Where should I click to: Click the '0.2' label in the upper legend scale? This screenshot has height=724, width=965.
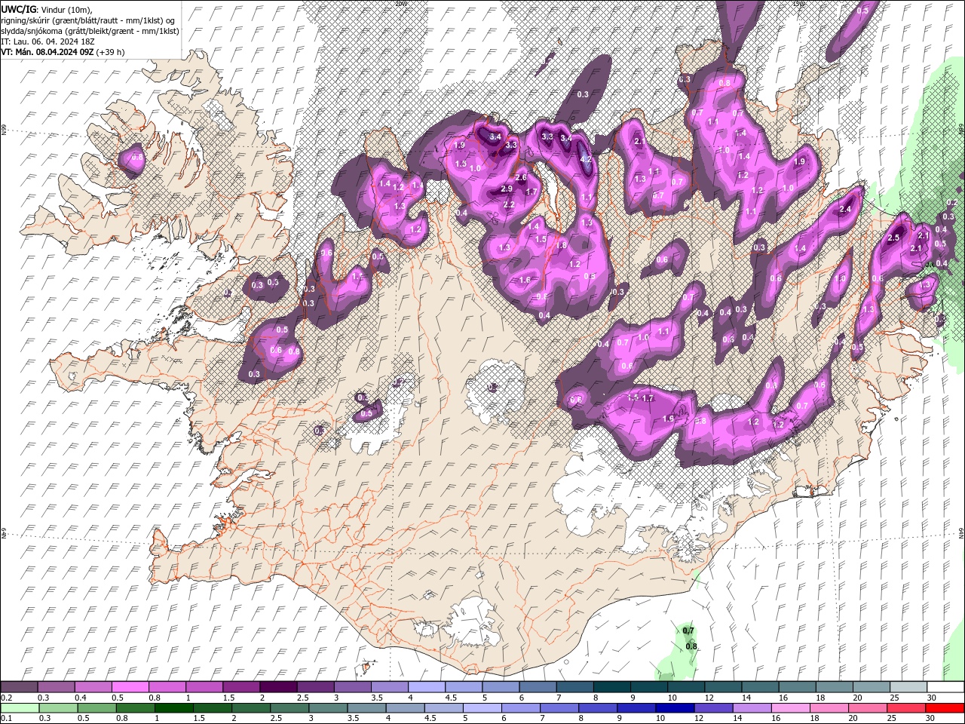[x=6, y=698]
